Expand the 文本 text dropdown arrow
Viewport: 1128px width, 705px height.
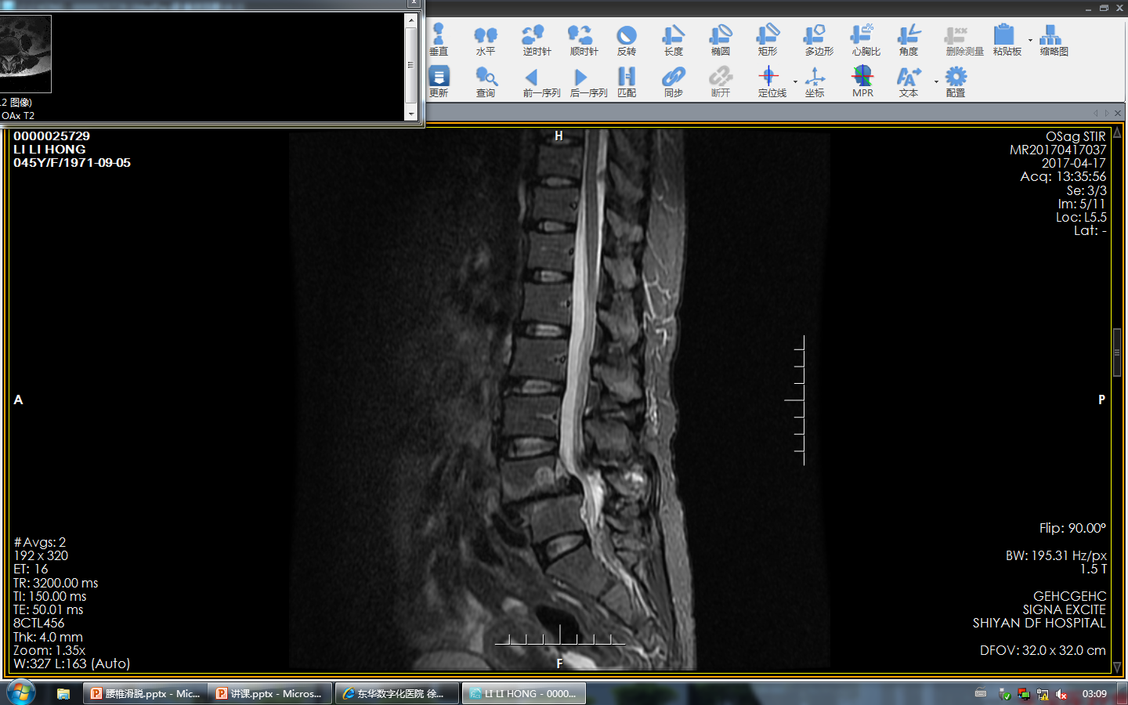(x=936, y=81)
